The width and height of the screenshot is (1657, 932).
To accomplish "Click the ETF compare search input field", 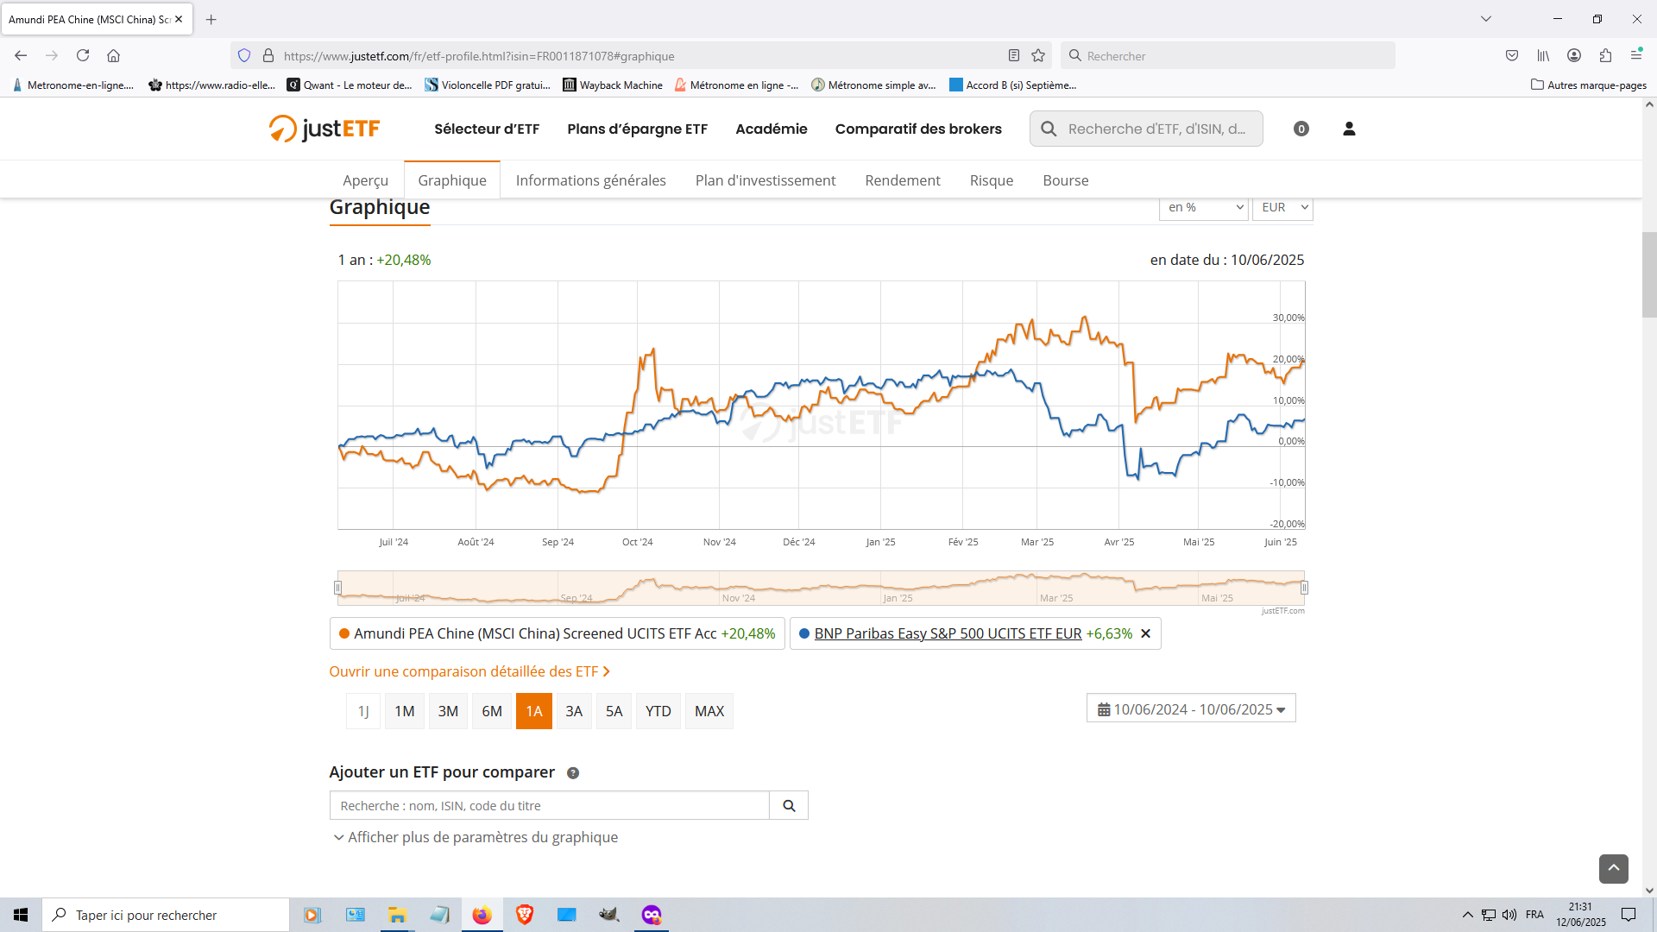I will point(549,805).
